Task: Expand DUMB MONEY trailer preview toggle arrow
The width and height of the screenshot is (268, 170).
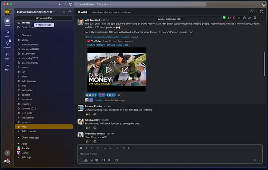Action: [x=130, y=45]
